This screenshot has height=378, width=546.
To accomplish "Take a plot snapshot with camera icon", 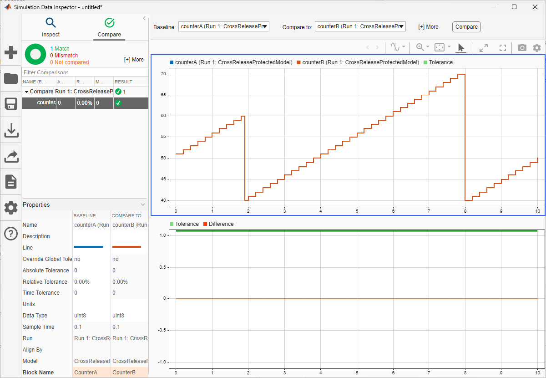I will coord(522,47).
